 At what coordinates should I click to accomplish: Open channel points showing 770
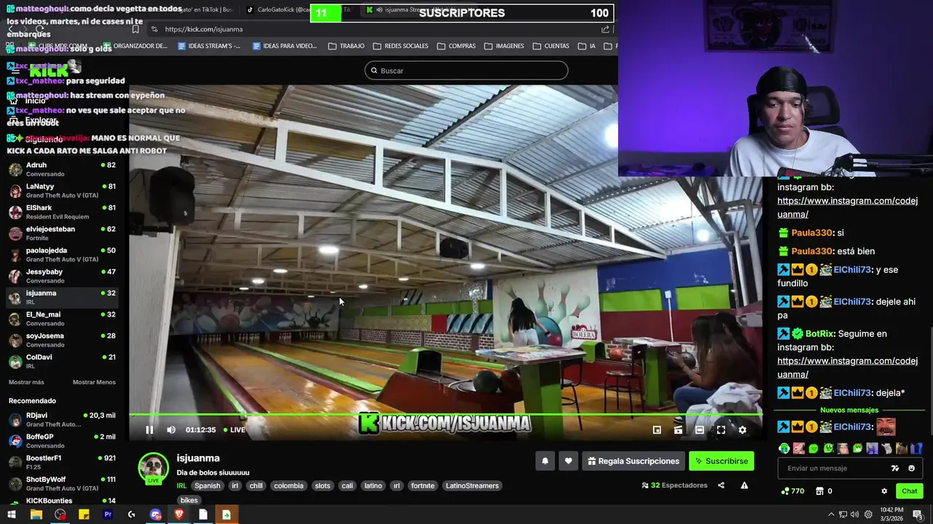pyautogui.click(x=792, y=491)
